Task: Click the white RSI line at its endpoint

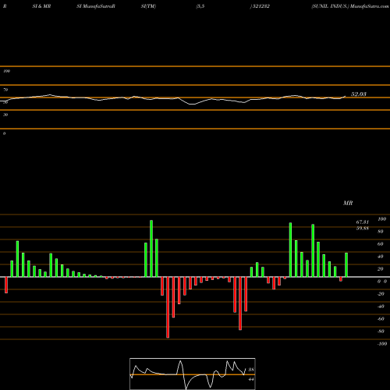Action: pyautogui.click(x=346, y=96)
